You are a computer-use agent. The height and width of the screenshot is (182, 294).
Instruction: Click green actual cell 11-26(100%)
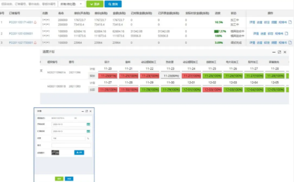[233, 76]
